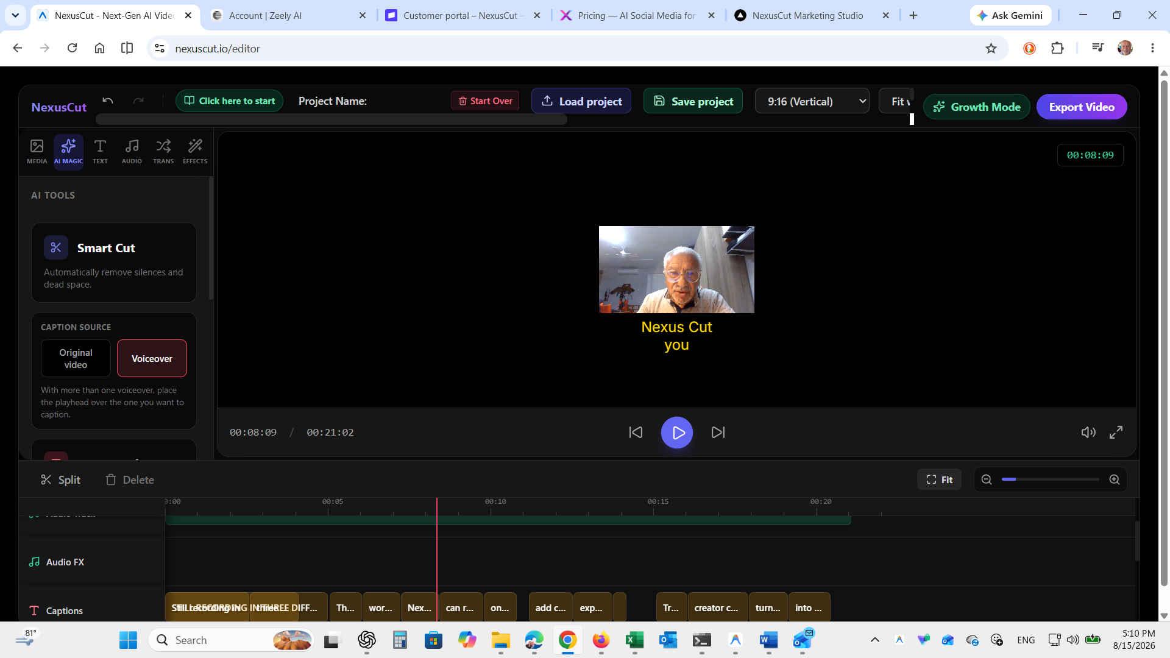Zoom out the timeline
This screenshot has height=658, width=1170.
[987, 479]
